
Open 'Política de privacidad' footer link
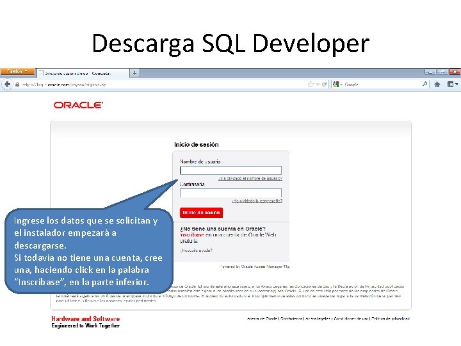(391, 318)
